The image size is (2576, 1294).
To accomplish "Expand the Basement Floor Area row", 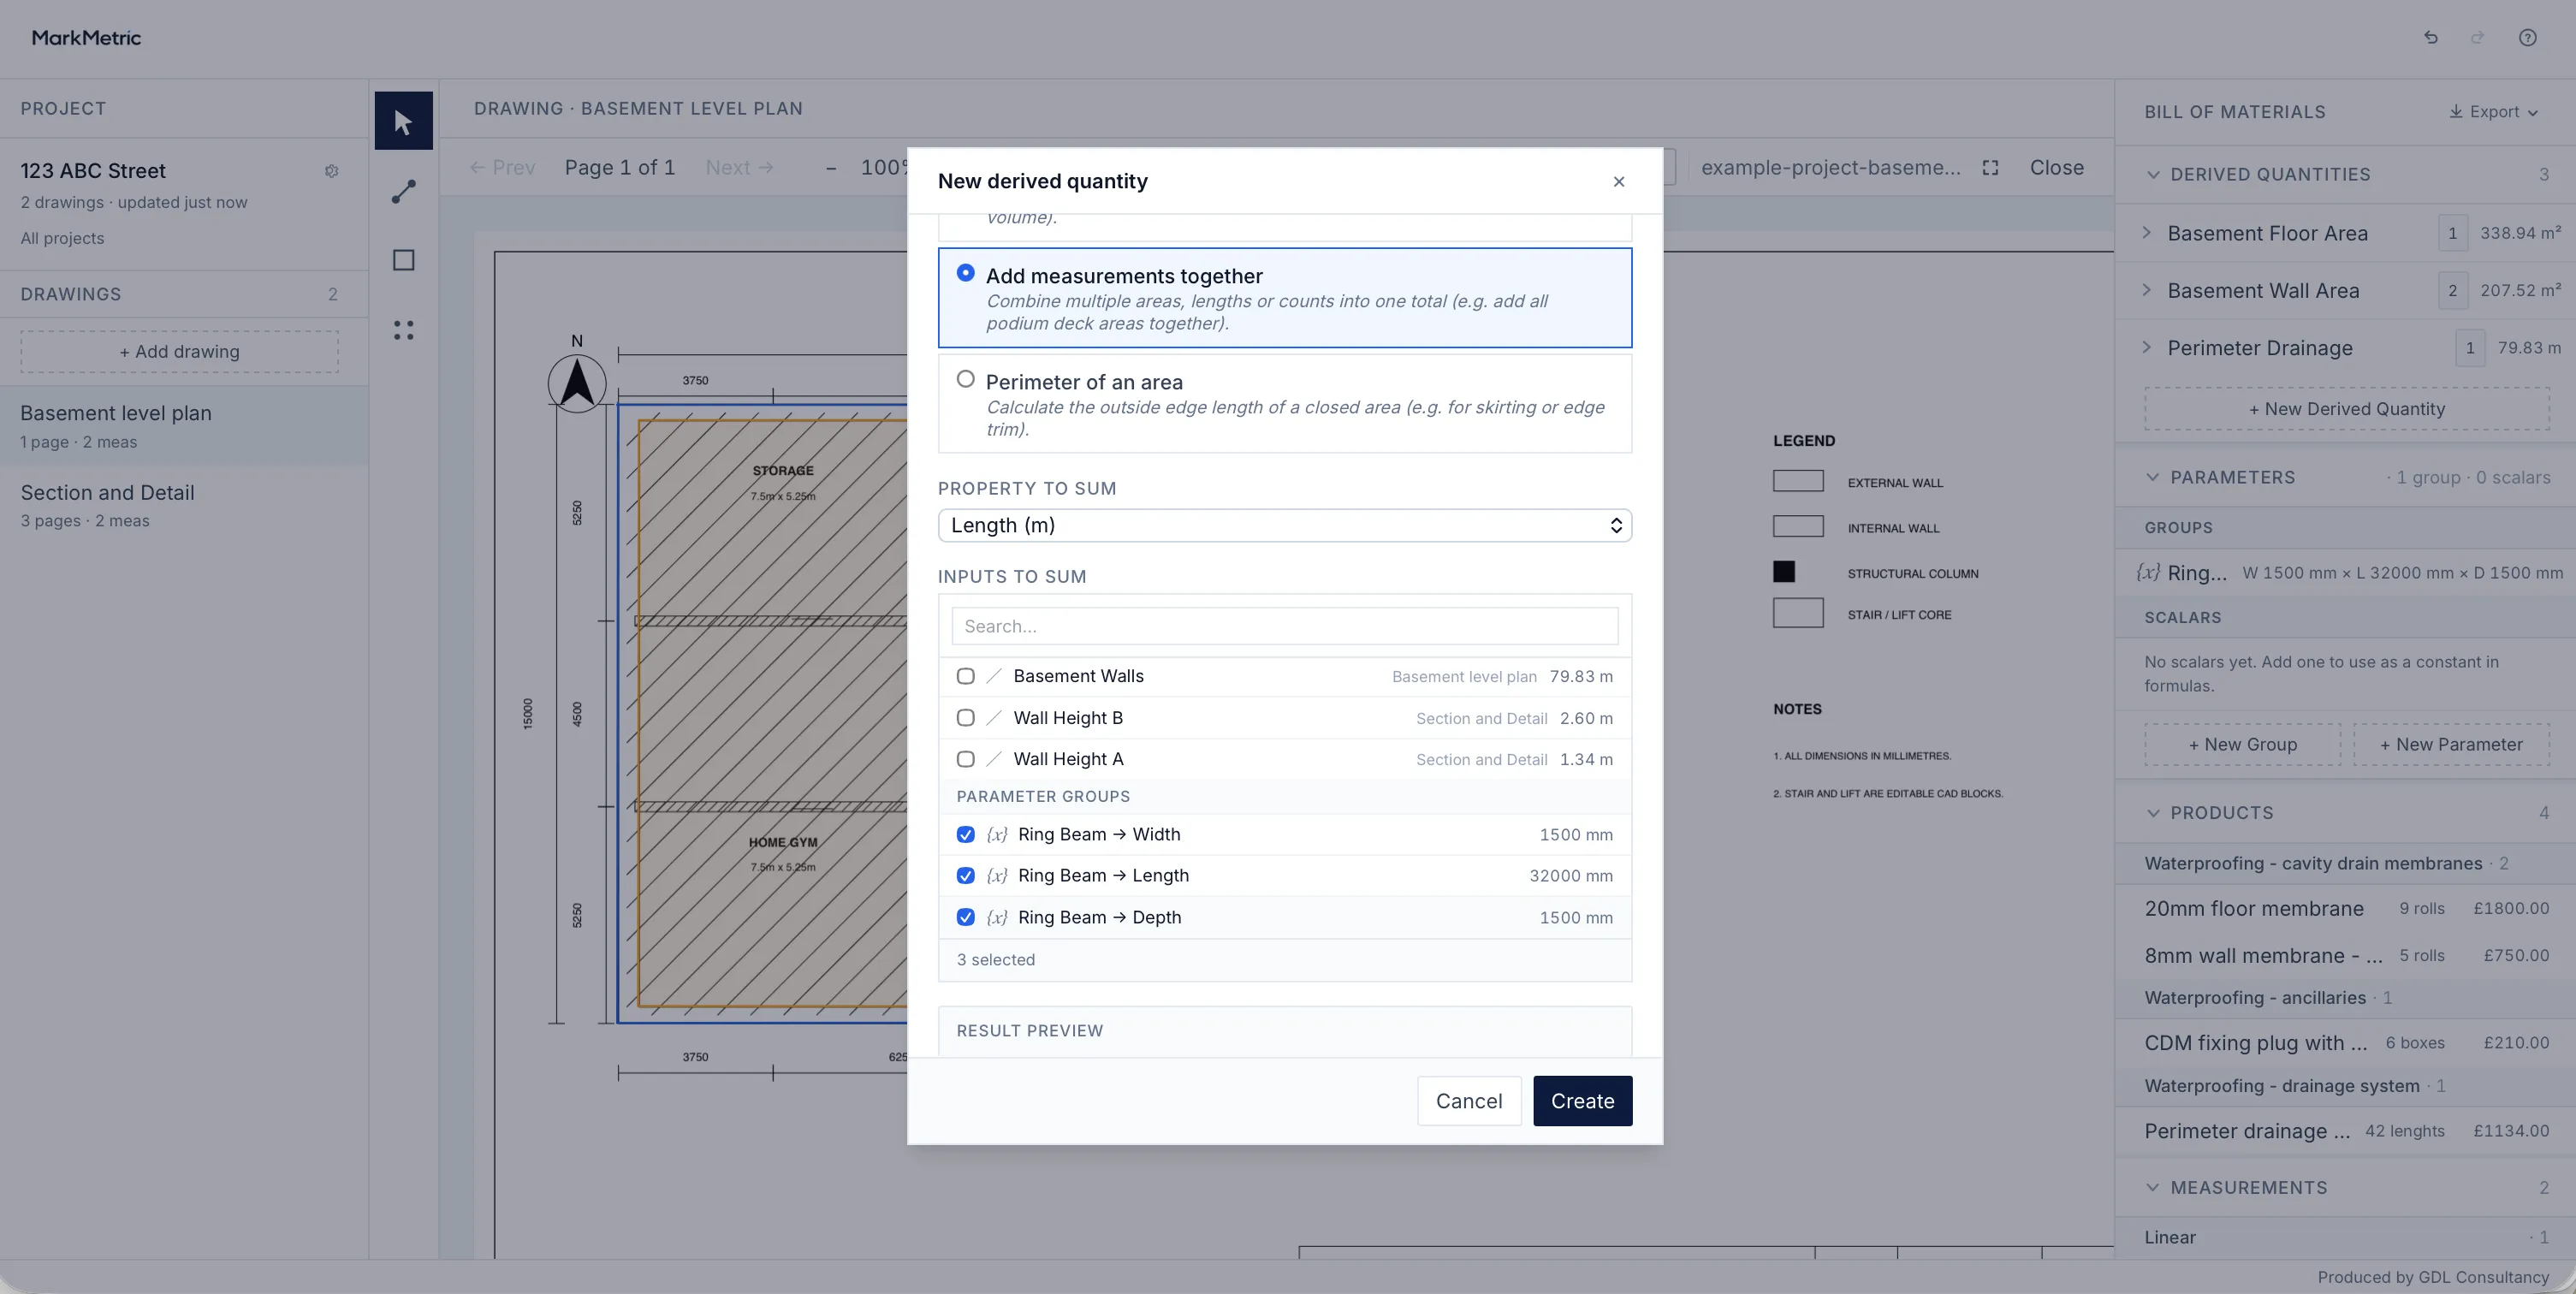I will coord(2146,233).
